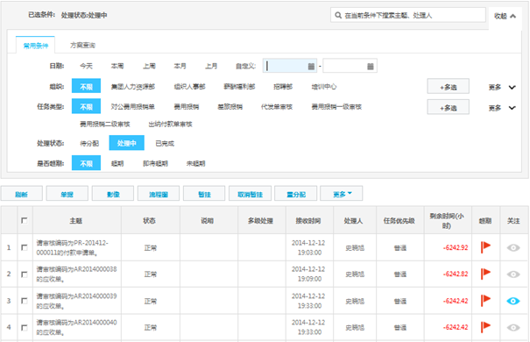Image resolution: width=530 pixels, height=342 pixels.
Task: Open the end date calendar icon
Action: tap(371, 67)
